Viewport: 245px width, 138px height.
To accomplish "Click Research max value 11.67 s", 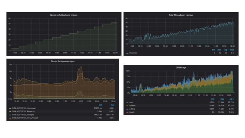I will [x=111, y=111].
